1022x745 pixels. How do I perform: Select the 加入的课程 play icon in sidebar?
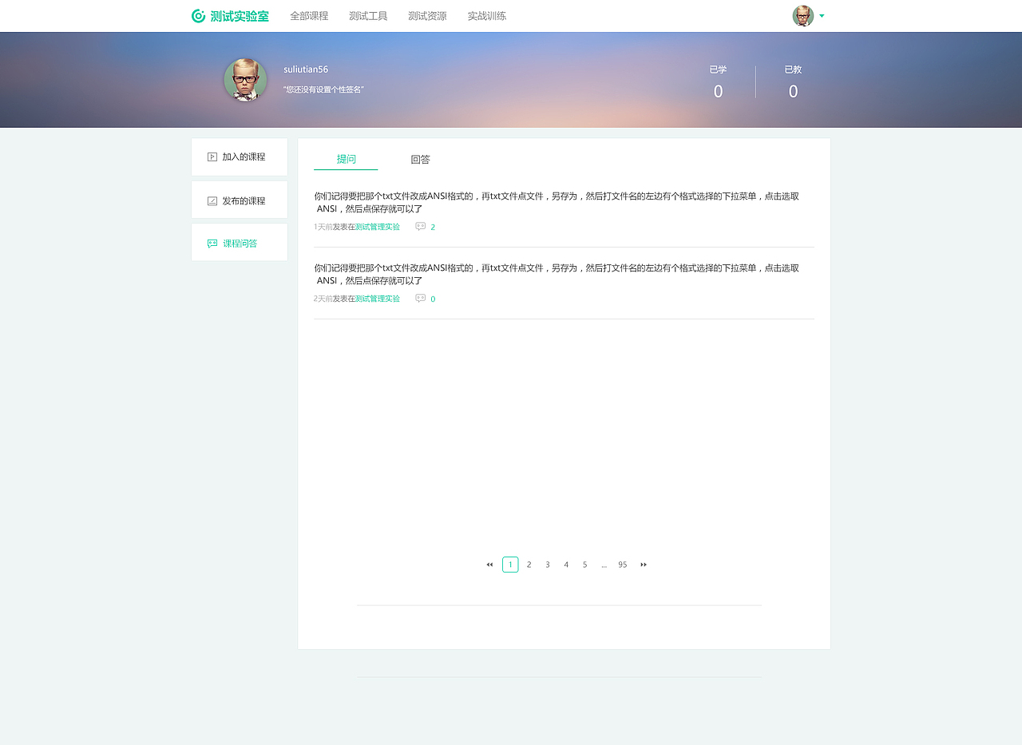(x=211, y=157)
